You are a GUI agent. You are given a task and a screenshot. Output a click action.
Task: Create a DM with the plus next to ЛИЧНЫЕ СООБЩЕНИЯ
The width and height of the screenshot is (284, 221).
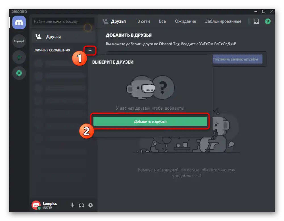coord(90,50)
